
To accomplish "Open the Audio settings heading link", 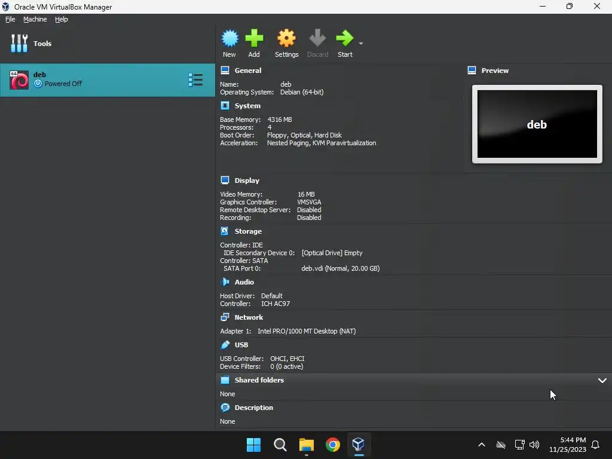I will pyautogui.click(x=244, y=282).
